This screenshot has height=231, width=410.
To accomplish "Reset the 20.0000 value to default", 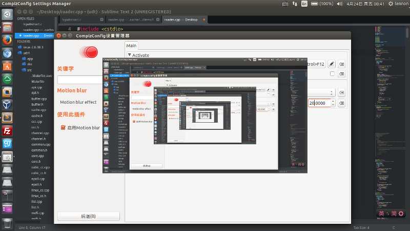I will [341, 103].
